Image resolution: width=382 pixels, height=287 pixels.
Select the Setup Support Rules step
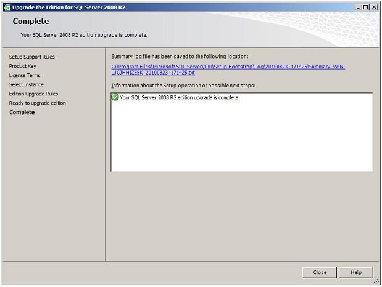[x=31, y=57]
